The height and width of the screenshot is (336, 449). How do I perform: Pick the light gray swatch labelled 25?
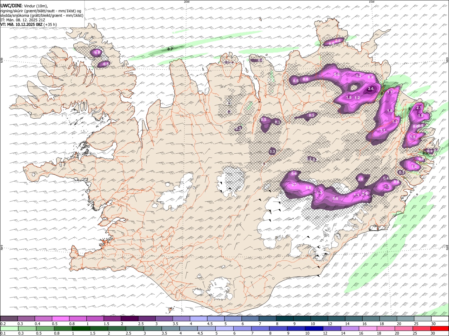(x=422, y=319)
